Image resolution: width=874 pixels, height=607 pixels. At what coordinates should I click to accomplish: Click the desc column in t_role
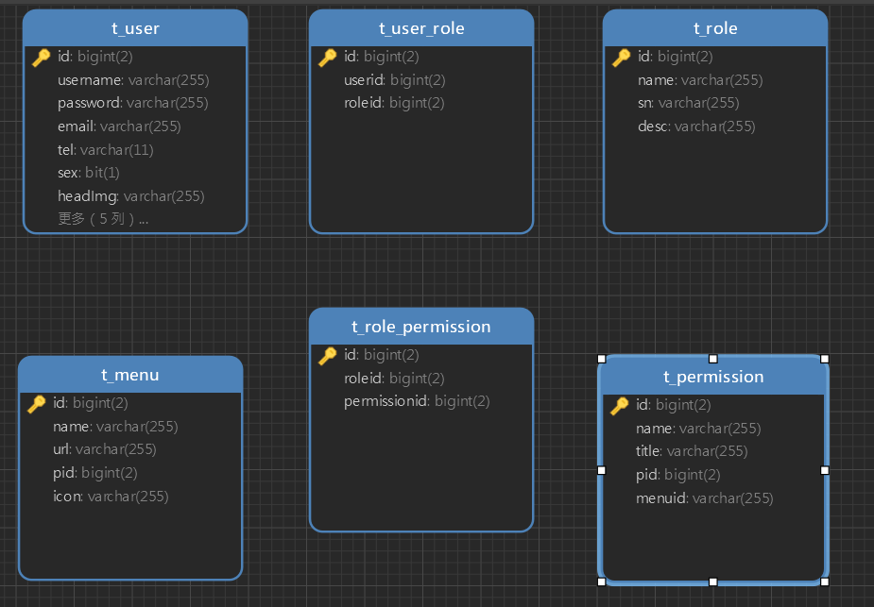(695, 126)
